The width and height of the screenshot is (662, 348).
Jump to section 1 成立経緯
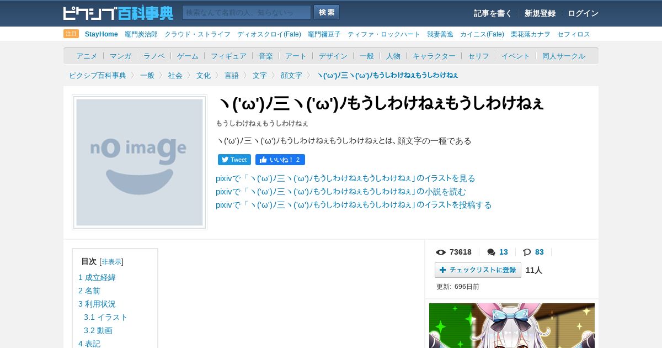97,277
